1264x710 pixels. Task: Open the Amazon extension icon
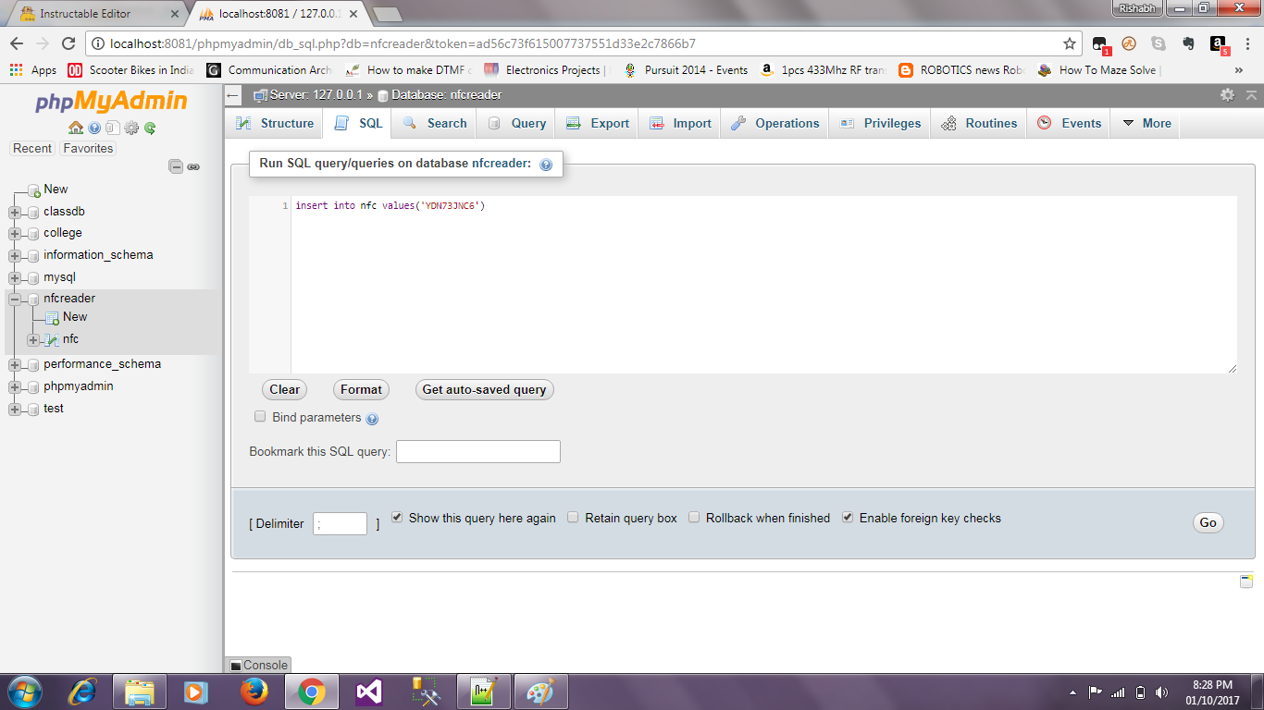(x=1219, y=43)
